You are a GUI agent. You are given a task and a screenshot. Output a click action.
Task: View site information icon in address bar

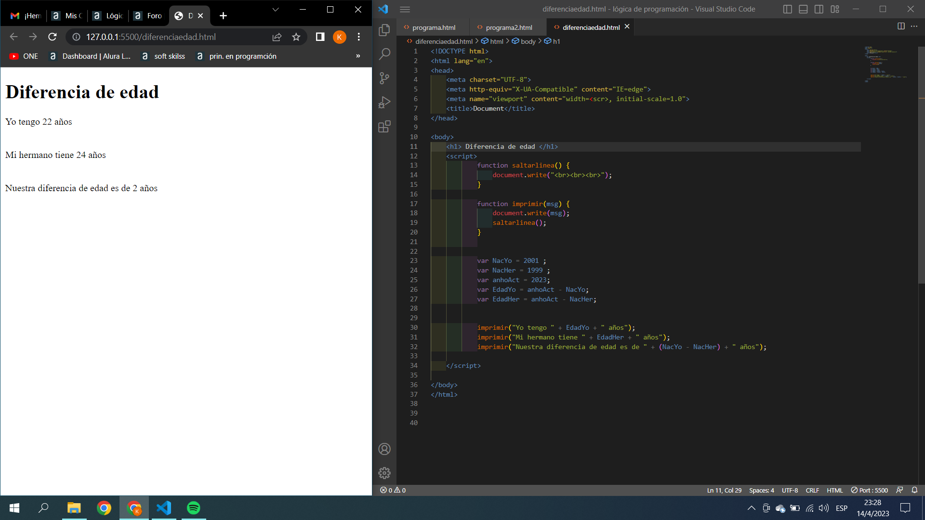click(x=76, y=37)
